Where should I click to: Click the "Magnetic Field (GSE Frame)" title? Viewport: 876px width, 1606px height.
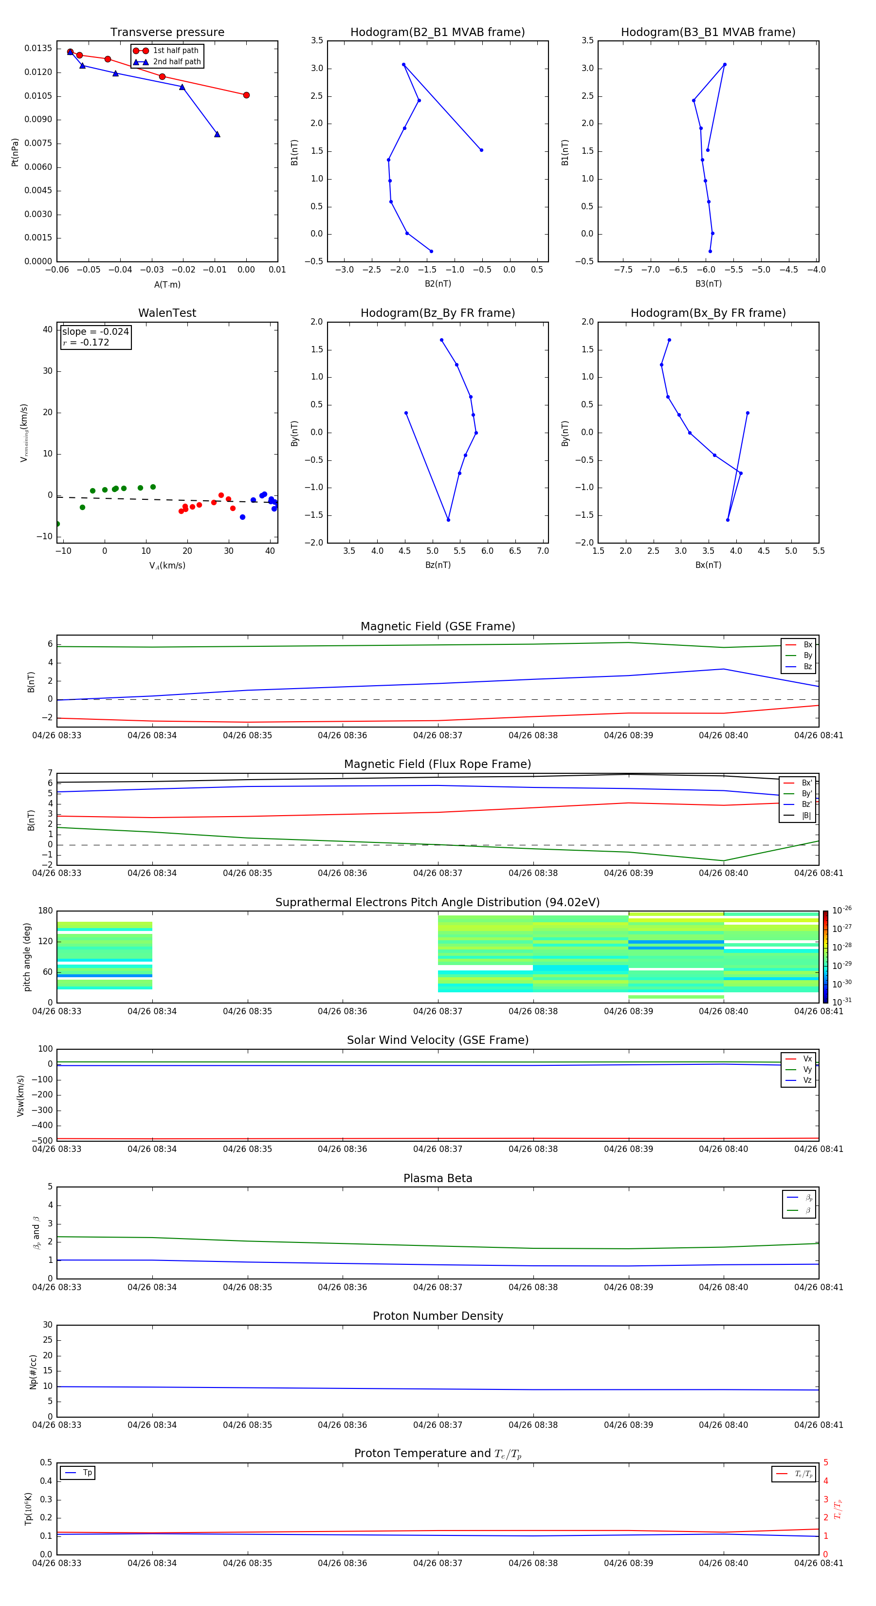tap(438, 626)
